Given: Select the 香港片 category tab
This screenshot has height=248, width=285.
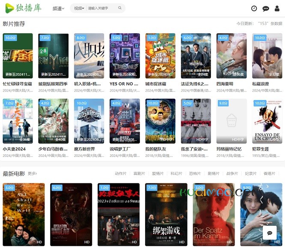Looking at the screenshot, I should 269,174.
